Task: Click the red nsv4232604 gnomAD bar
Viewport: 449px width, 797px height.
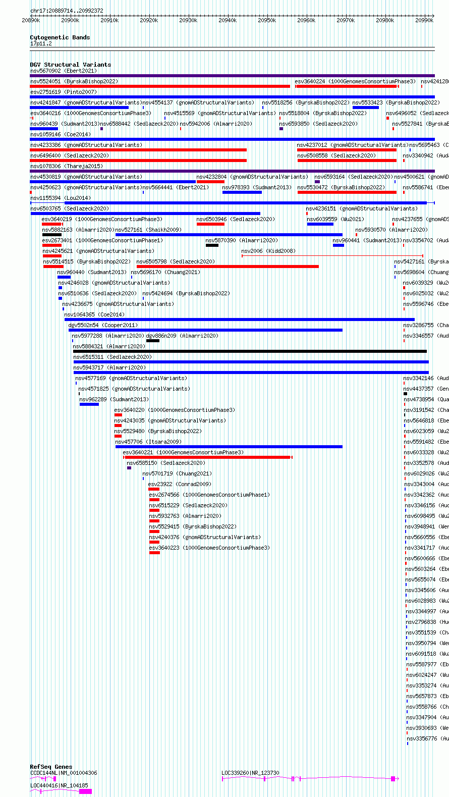Action: pos(210,182)
